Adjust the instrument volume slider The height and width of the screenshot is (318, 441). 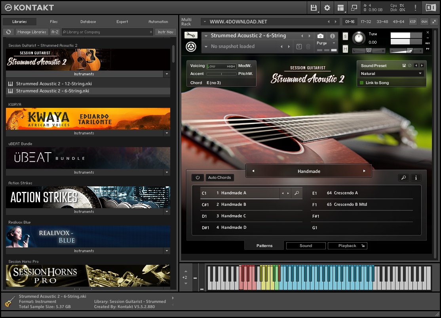point(406,51)
